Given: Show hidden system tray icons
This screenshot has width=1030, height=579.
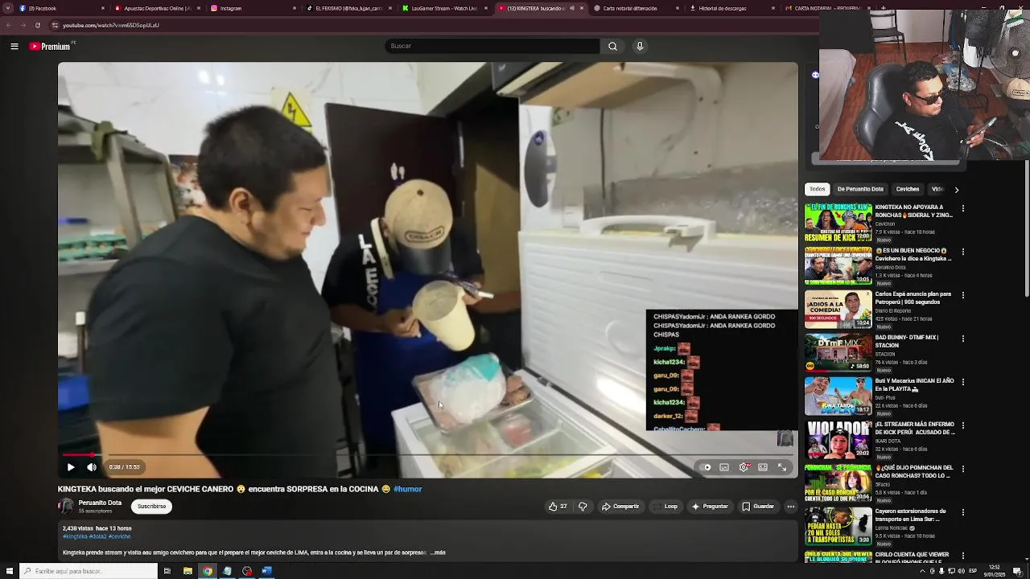Looking at the screenshot, I should [x=922, y=571].
